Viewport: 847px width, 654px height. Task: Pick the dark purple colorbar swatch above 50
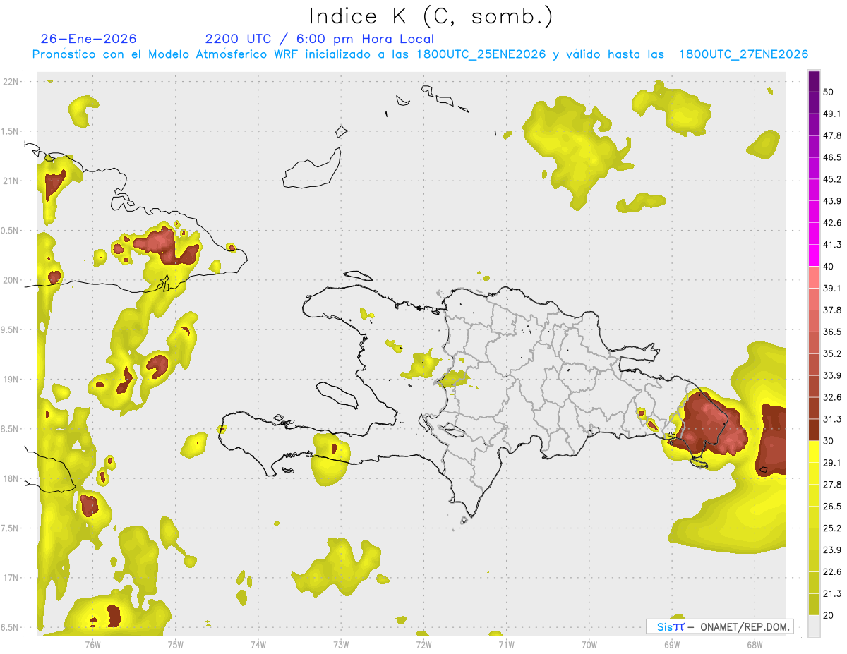point(814,81)
